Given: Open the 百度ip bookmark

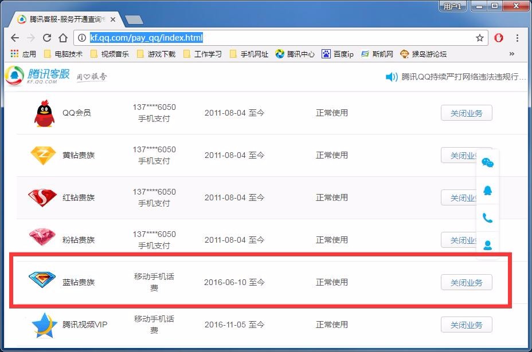Looking at the screenshot, I should click(338, 54).
